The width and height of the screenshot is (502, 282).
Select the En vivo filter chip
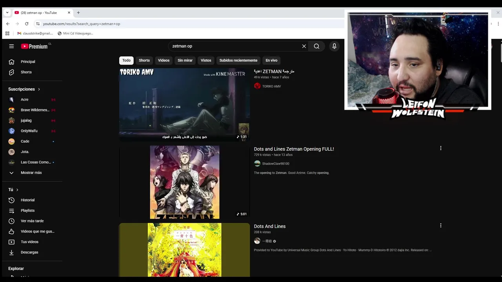(x=271, y=60)
